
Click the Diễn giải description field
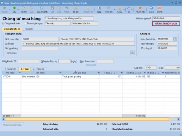(78, 44)
